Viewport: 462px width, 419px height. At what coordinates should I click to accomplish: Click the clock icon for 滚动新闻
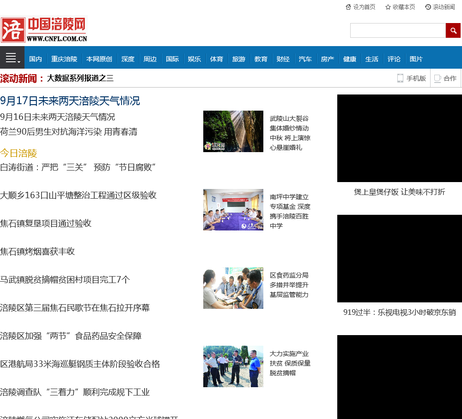pos(428,7)
